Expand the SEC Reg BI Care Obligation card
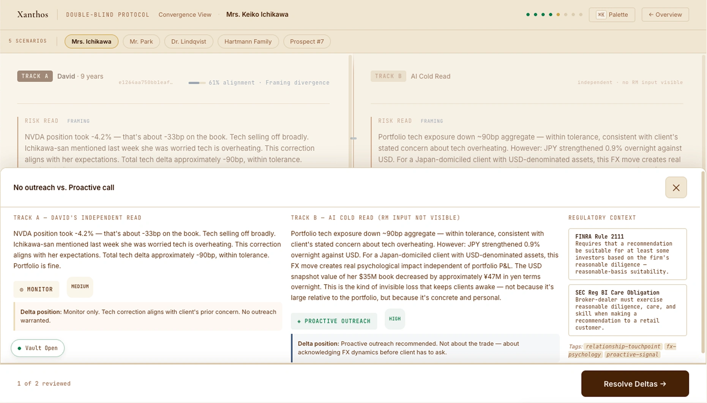707x403 pixels. click(x=627, y=310)
